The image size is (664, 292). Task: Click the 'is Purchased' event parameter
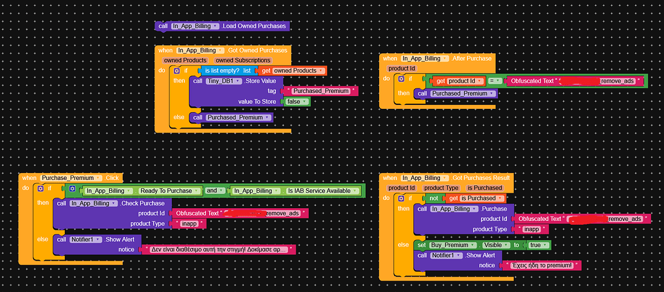pos(484,188)
